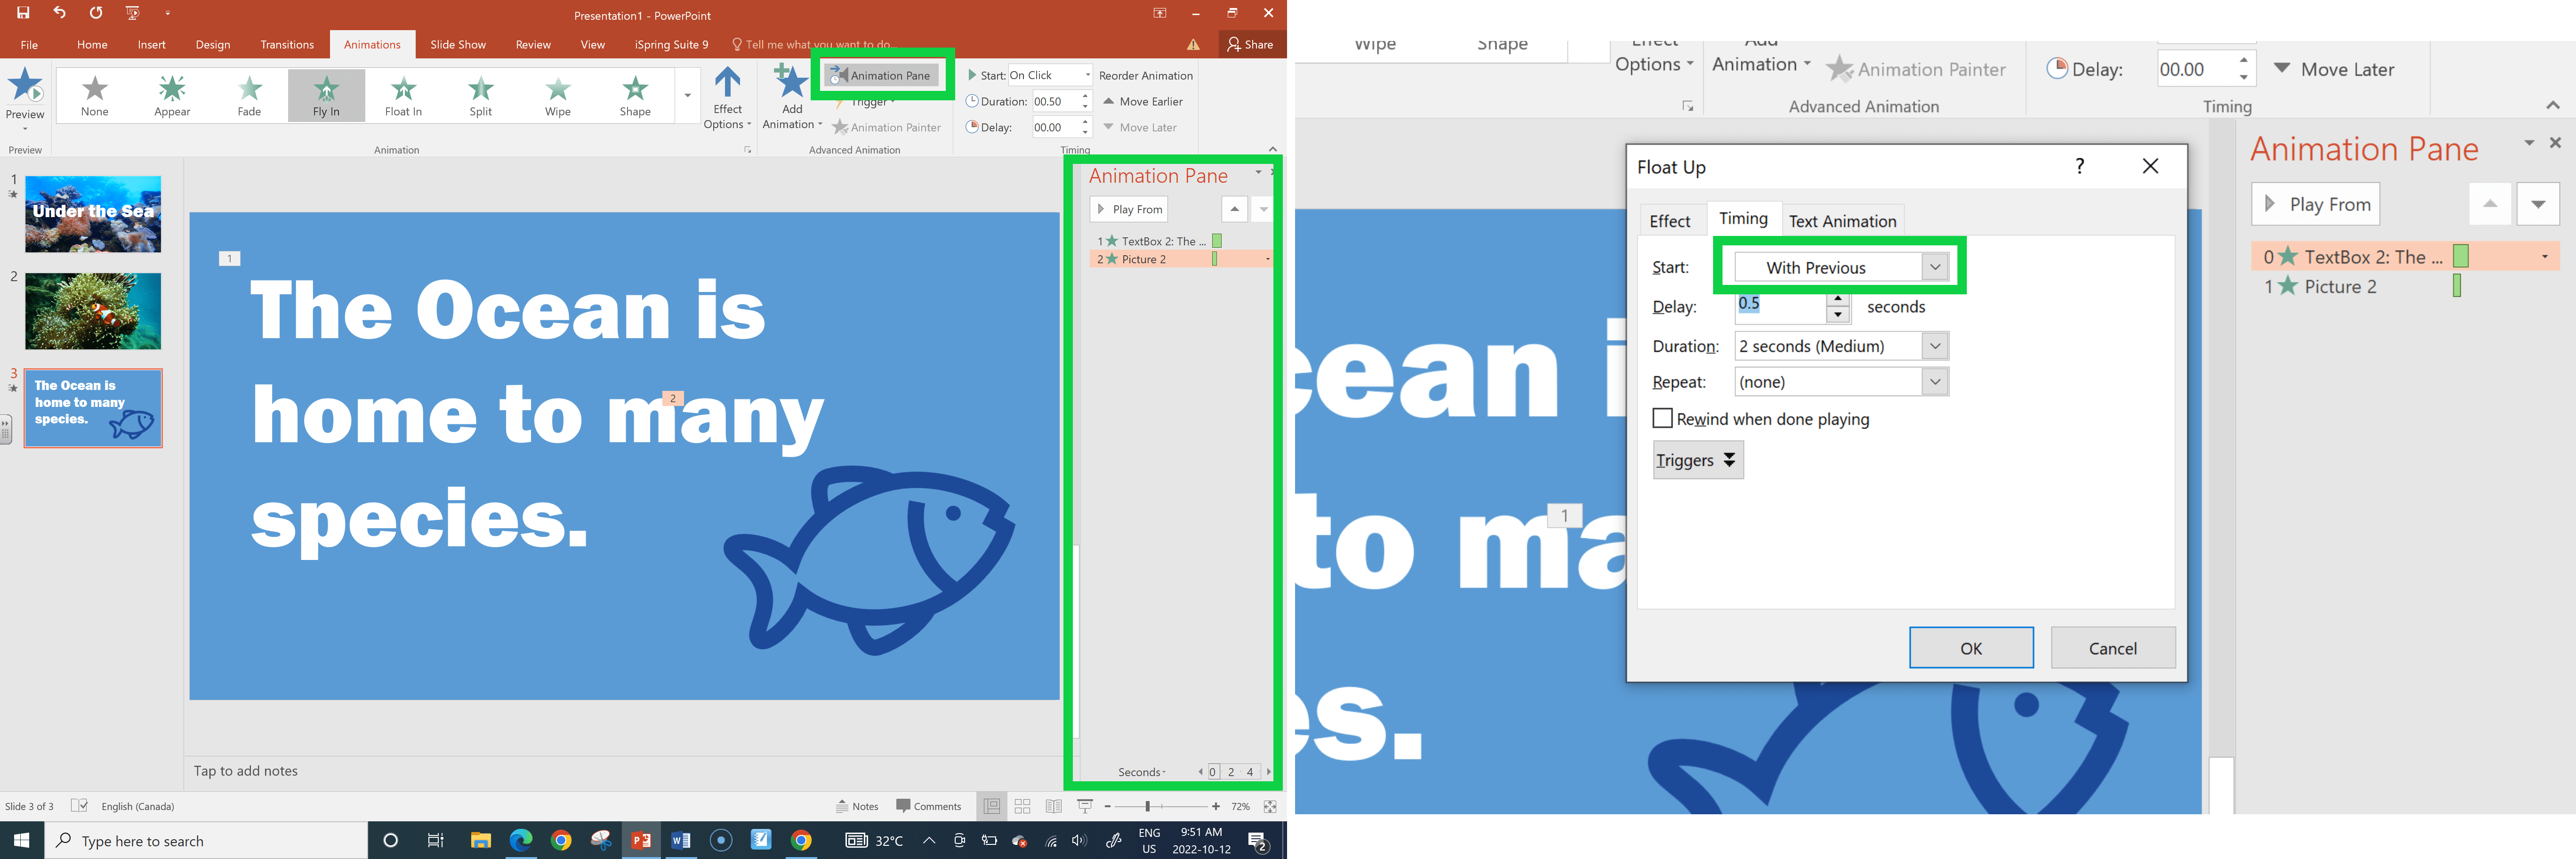Launch Microsoft Edge from the taskbar

coord(521,840)
